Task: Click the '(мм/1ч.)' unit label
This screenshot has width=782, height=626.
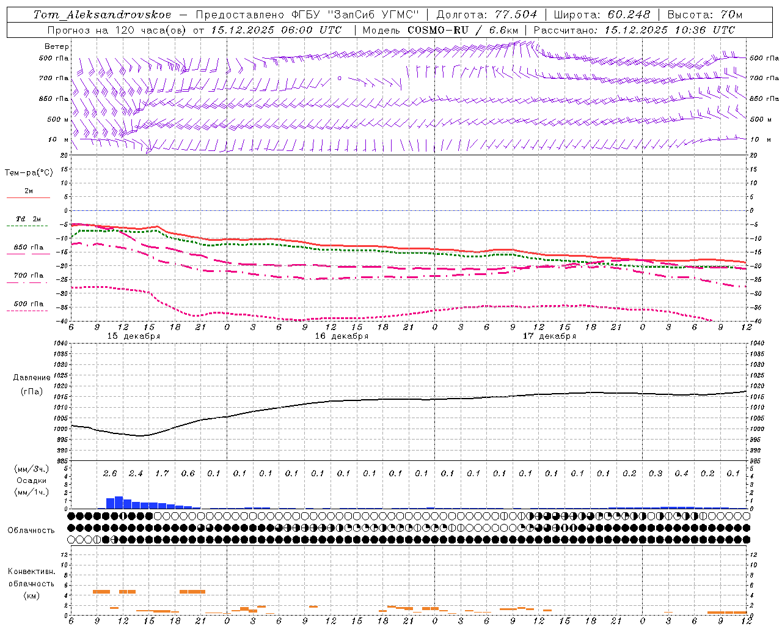Action: pyautogui.click(x=32, y=492)
